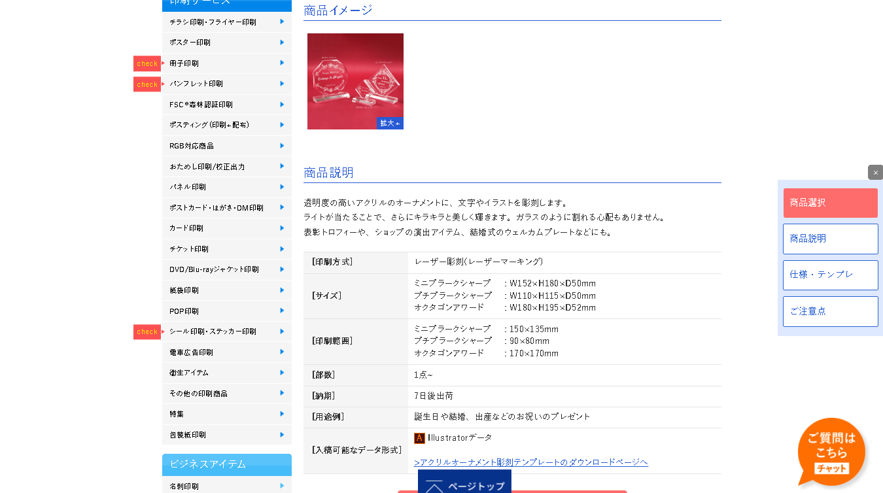Viewport: 883px width, 493px height.
Task: Click the check badge beside パンフレット印刷
Action: pyautogui.click(x=147, y=84)
